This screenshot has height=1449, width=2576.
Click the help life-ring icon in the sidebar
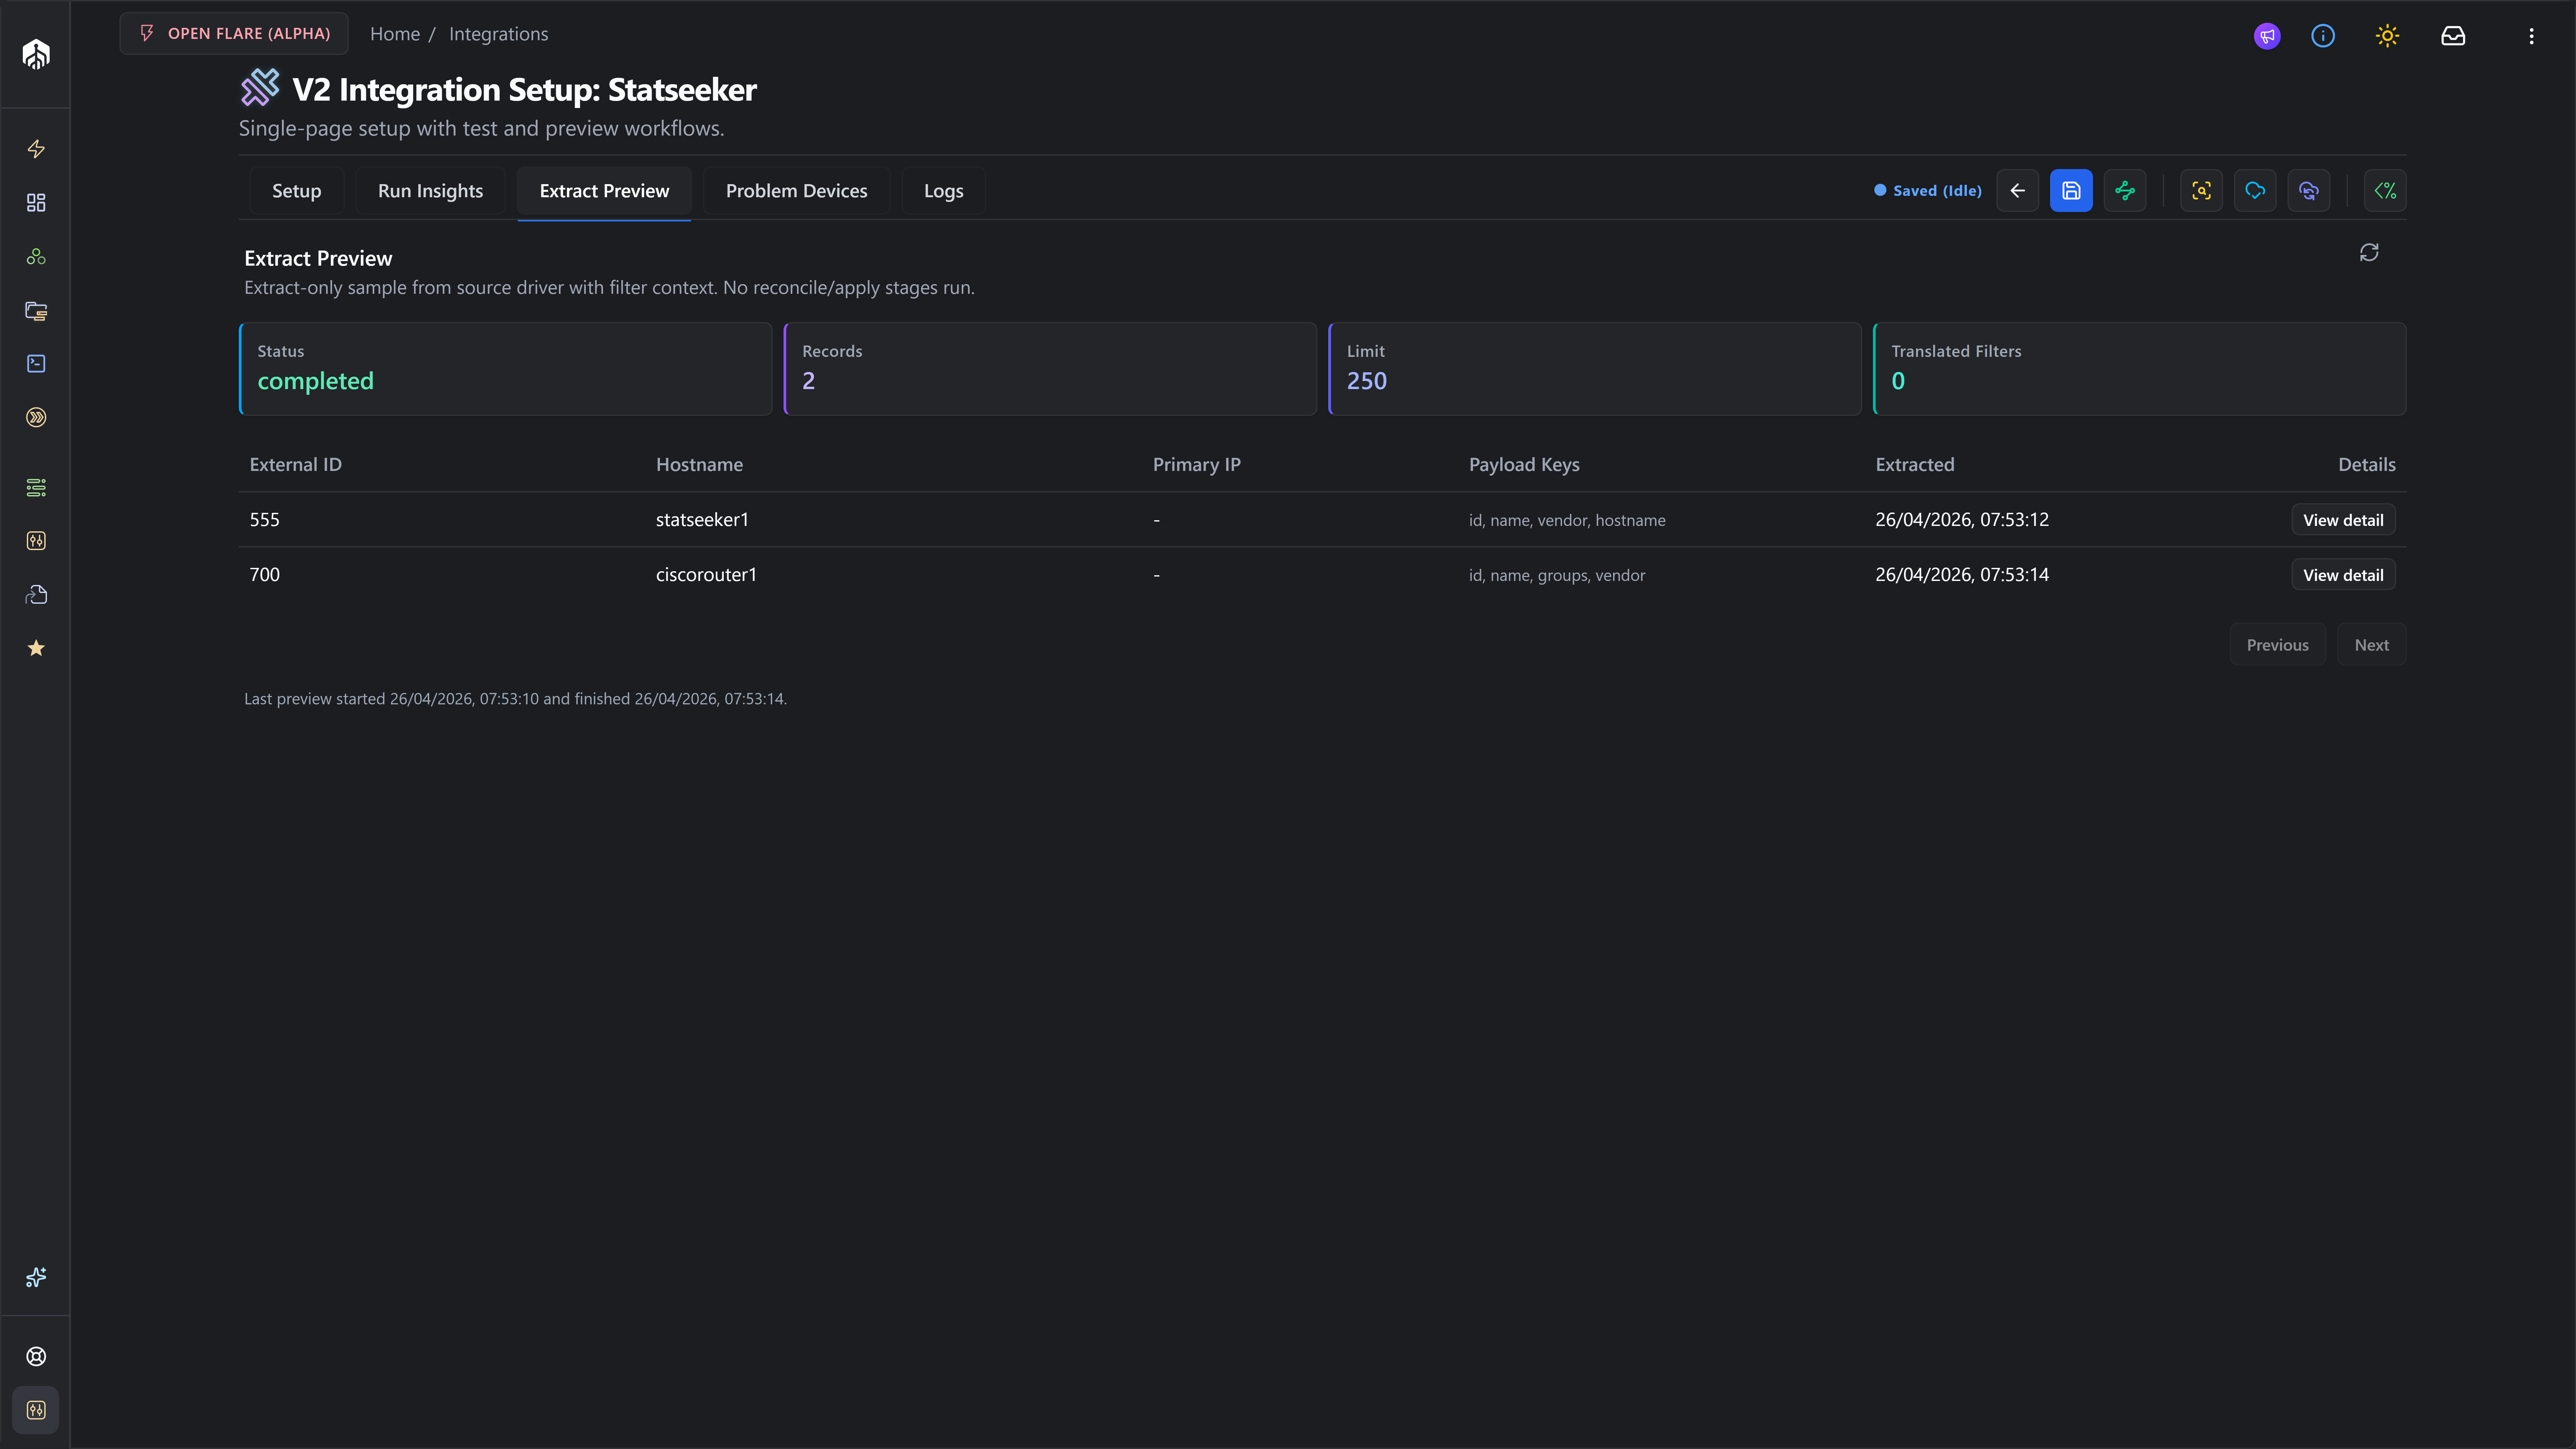(x=36, y=1356)
